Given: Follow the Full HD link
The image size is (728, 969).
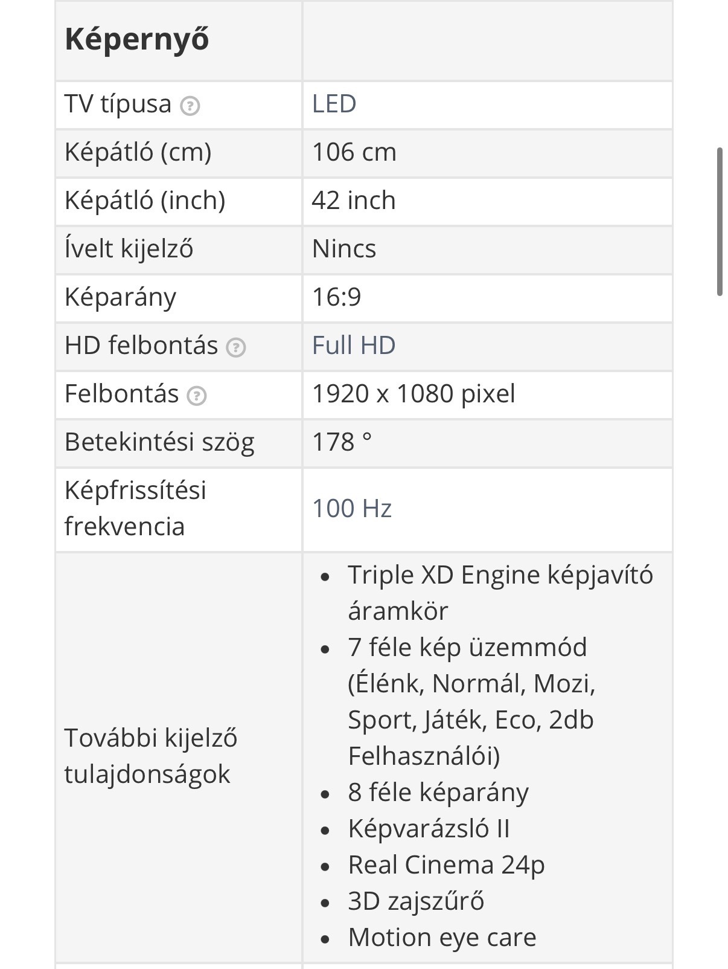Looking at the screenshot, I should click(354, 346).
